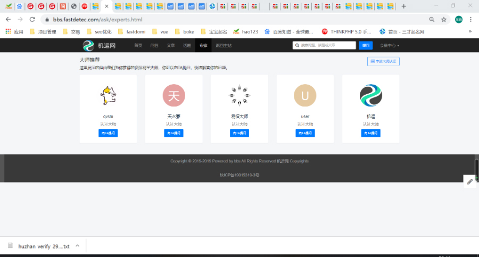
Task: Open the boke bookmark folder
Action: pos(185,31)
